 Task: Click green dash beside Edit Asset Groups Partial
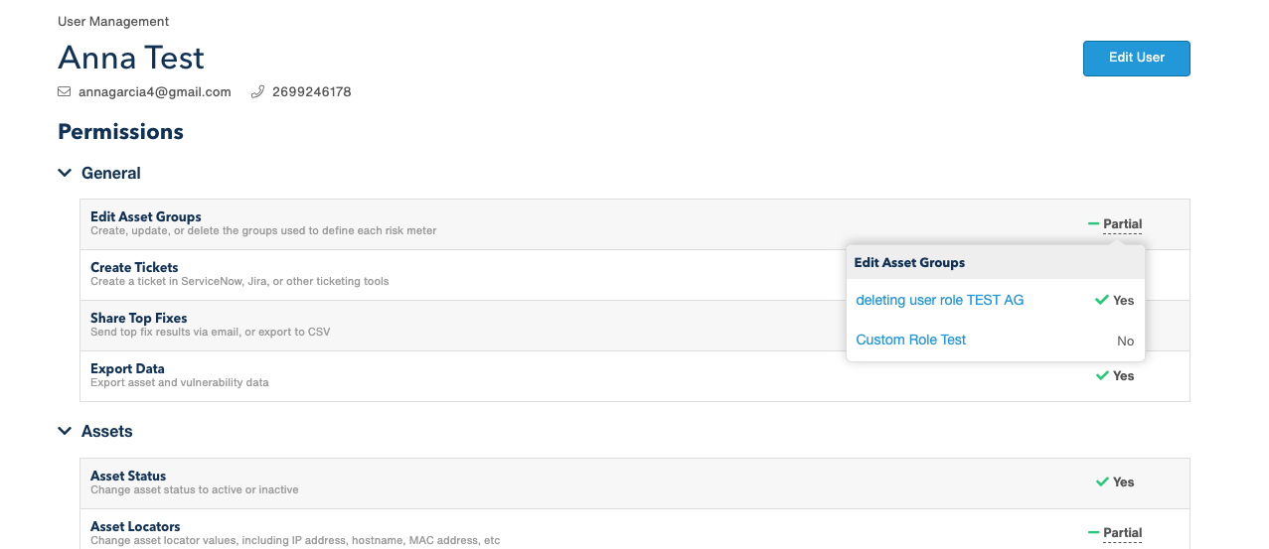pos(1094,224)
